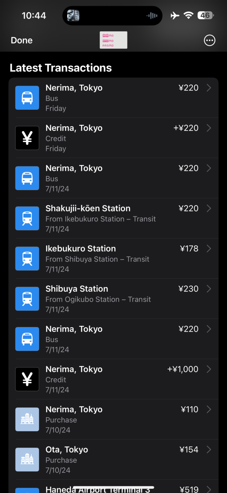The width and height of the screenshot is (227, 493).
Task: Tap the yen icon beside the ¥1,000 credit
Action: [x=27, y=379]
